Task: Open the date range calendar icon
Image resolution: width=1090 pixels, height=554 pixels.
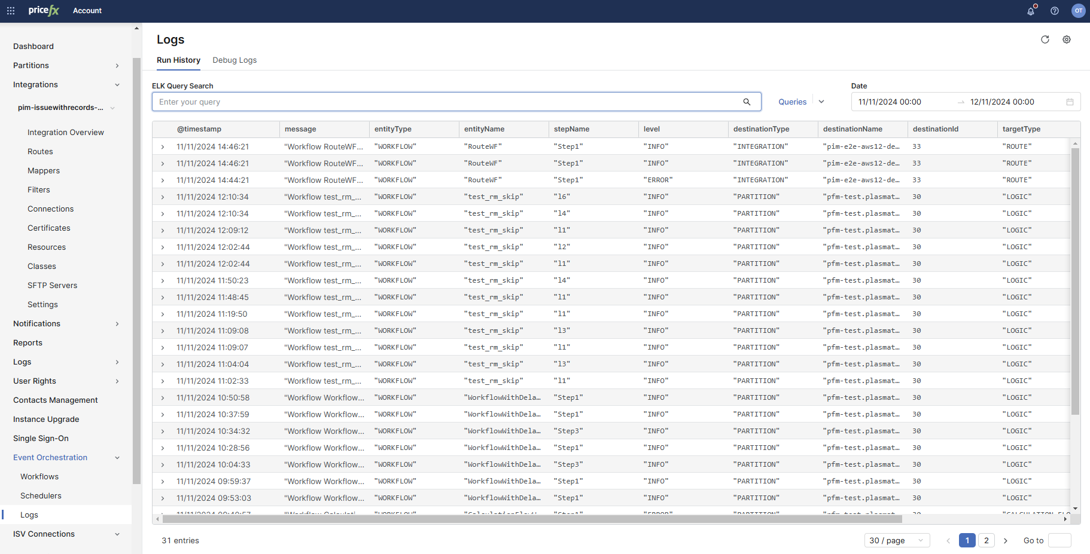Action: point(1070,102)
